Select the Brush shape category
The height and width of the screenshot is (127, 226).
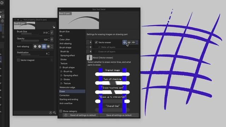coord(65,47)
